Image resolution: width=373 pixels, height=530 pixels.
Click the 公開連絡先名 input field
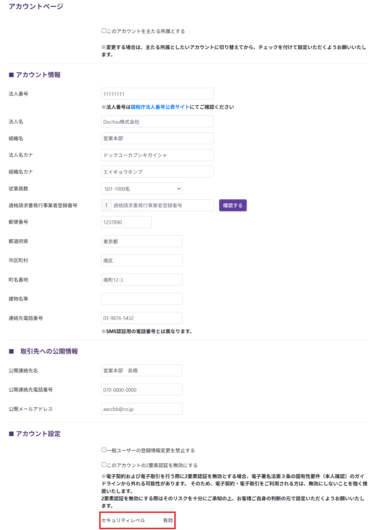[x=142, y=371]
